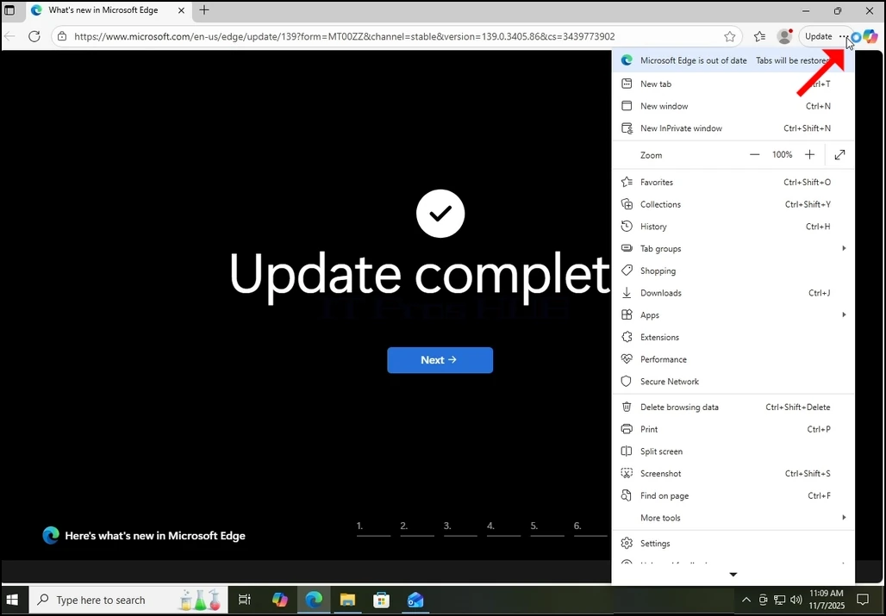Decrease zoom with the minus button
886x616 pixels.
coord(754,155)
